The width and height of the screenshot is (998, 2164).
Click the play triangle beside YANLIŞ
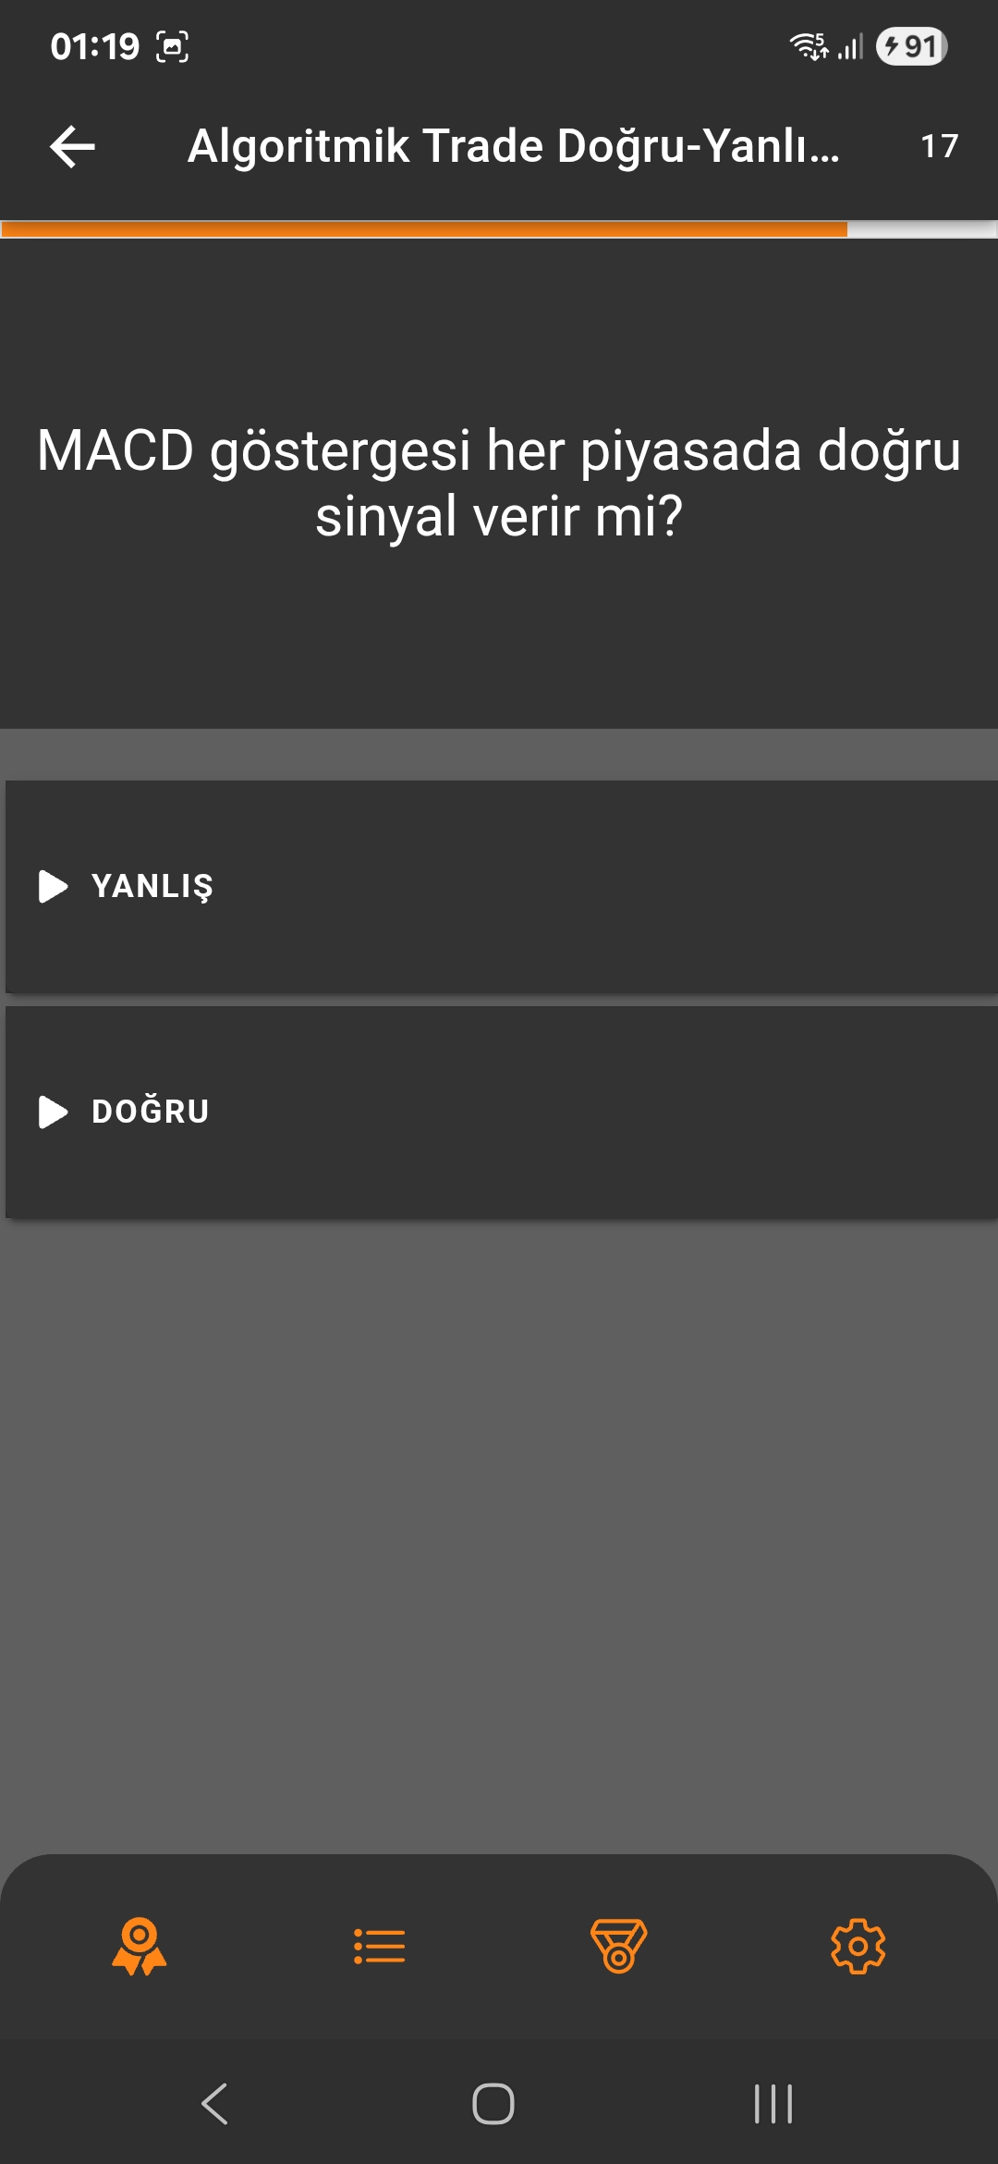[54, 886]
